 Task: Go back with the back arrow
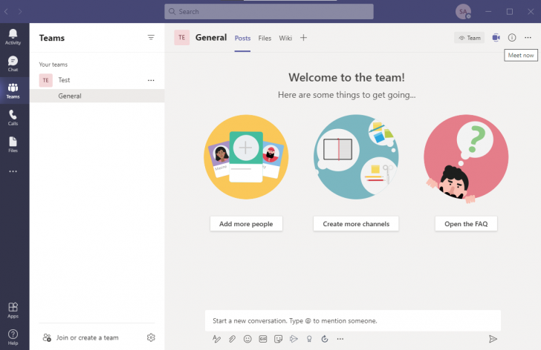pos(6,12)
